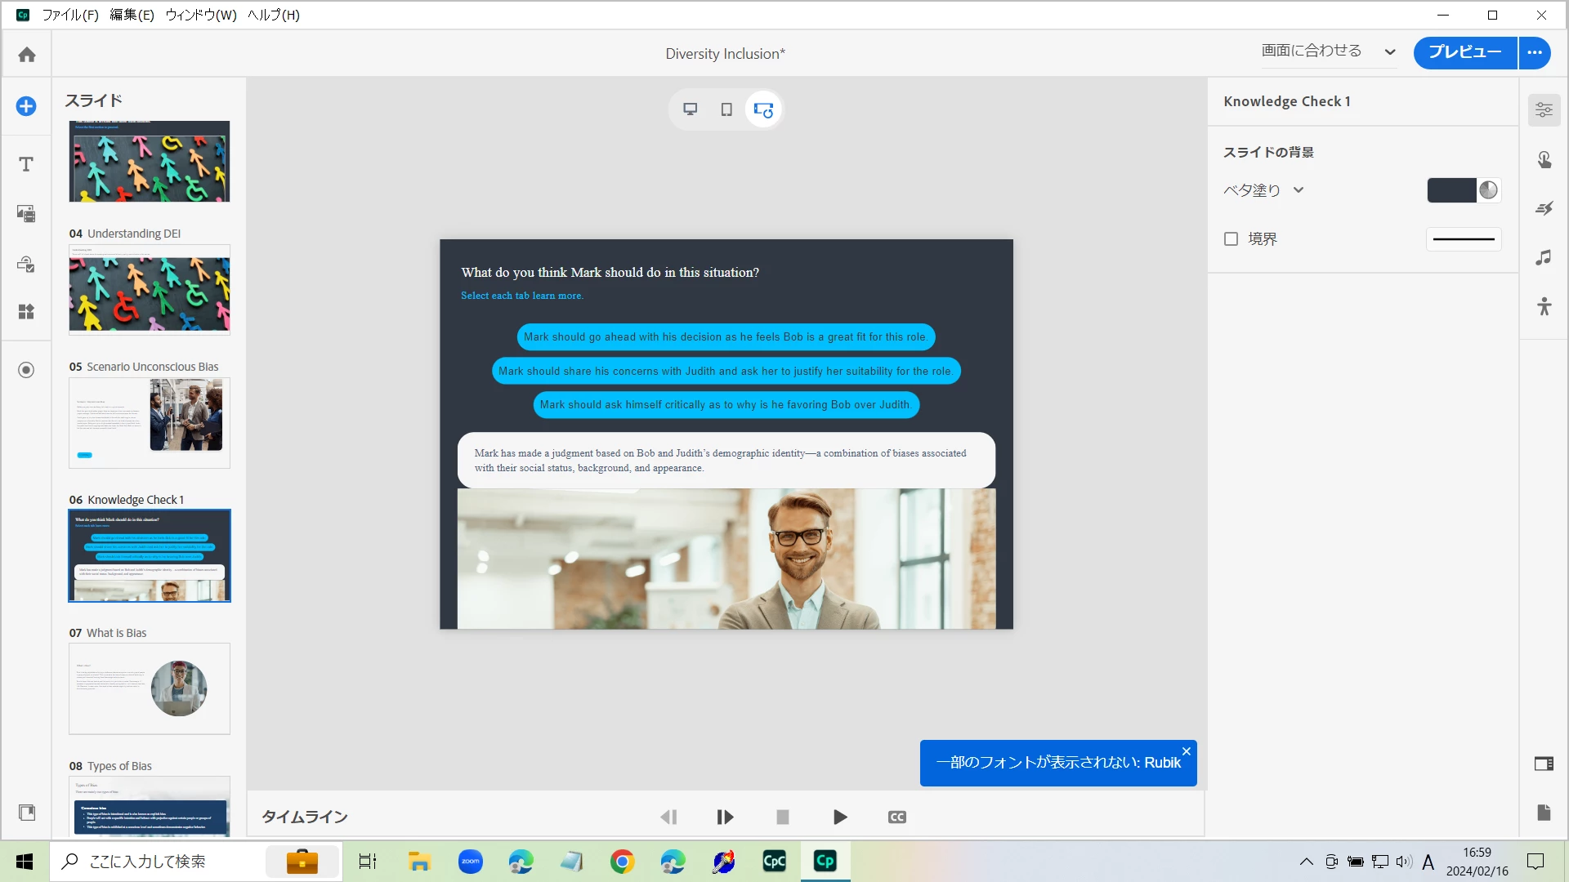
Task: Dismiss the Rubik font warning notification
Action: (1186, 751)
